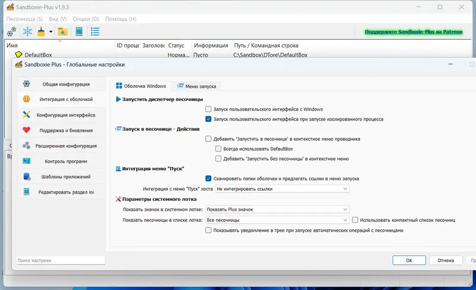Click the folder browse toolbar icon
The image size is (476, 290).
pyautogui.click(x=62, y=31)
